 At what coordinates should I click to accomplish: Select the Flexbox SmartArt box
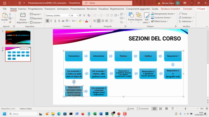tap(123, 56)
